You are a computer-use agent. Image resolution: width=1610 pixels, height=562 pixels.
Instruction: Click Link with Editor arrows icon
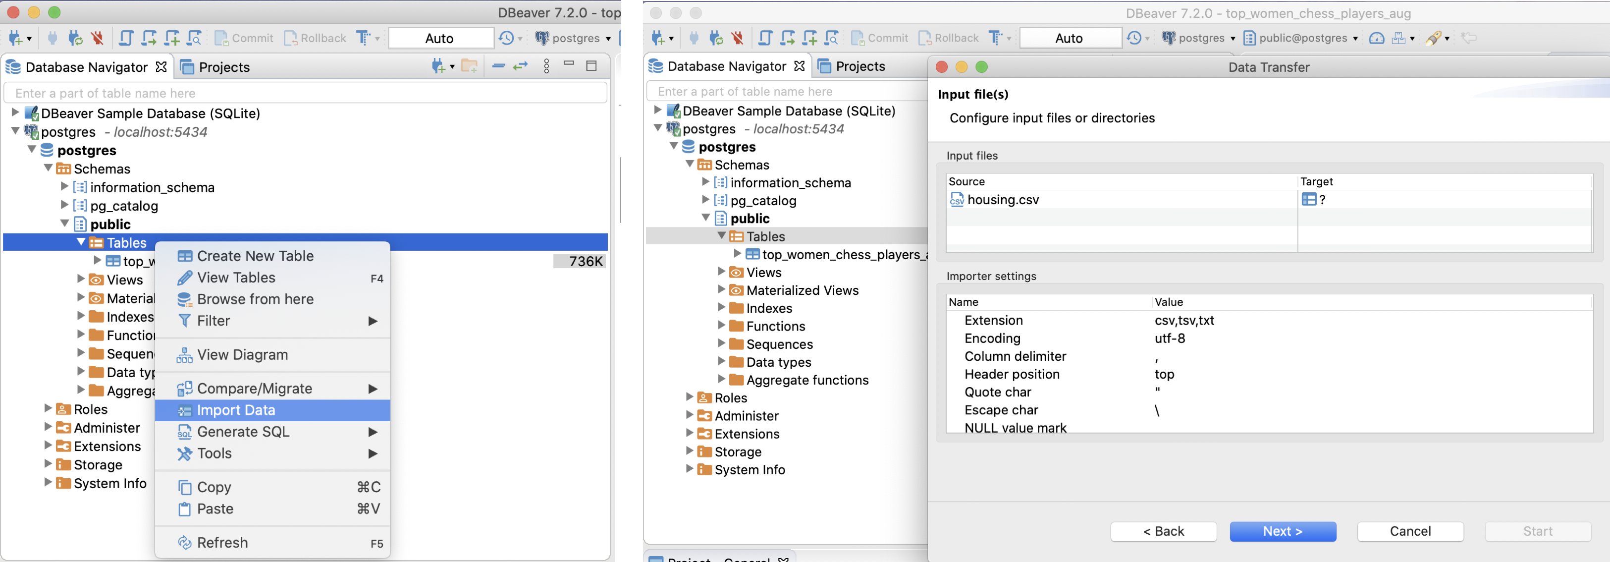(520, 65)
